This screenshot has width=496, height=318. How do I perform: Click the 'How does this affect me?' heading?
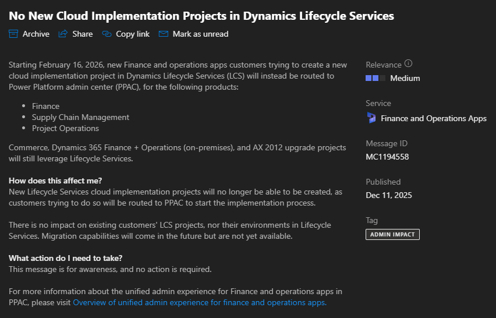(x=55, y=181)
